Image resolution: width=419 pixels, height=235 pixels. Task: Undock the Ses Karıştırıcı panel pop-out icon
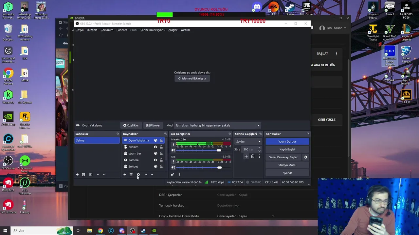pos(229,134)
